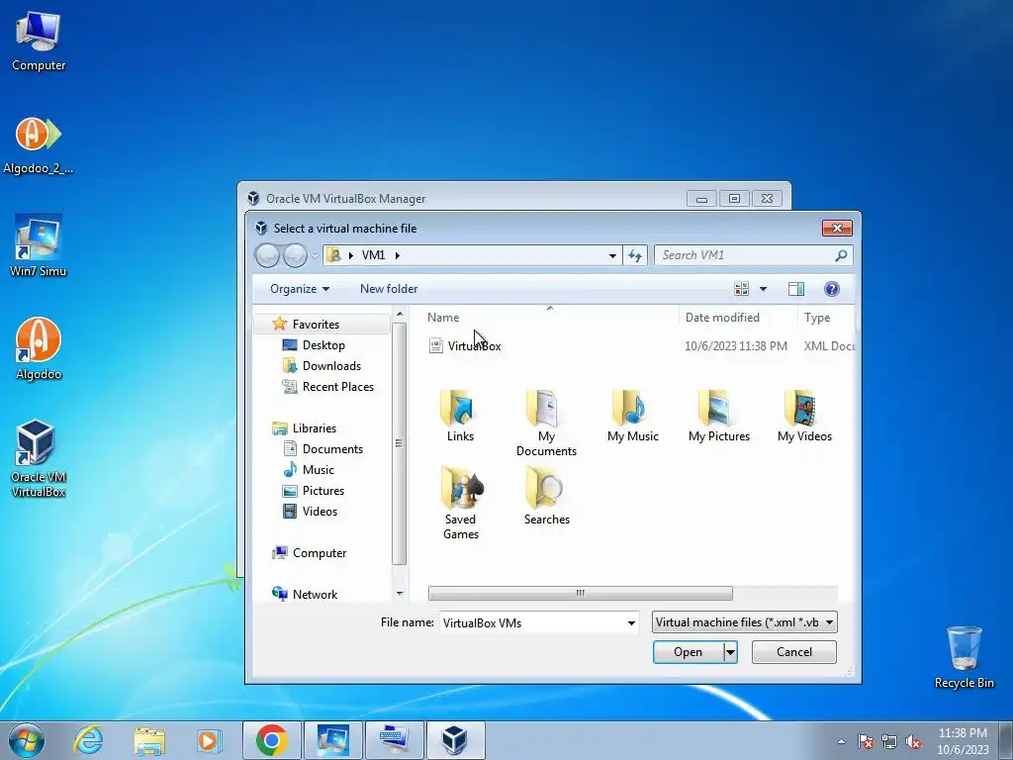Click the horizontal scrollbar in file list

pos(580,594)
